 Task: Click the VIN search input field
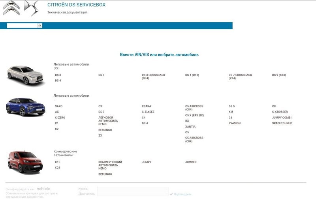[22, 26]
